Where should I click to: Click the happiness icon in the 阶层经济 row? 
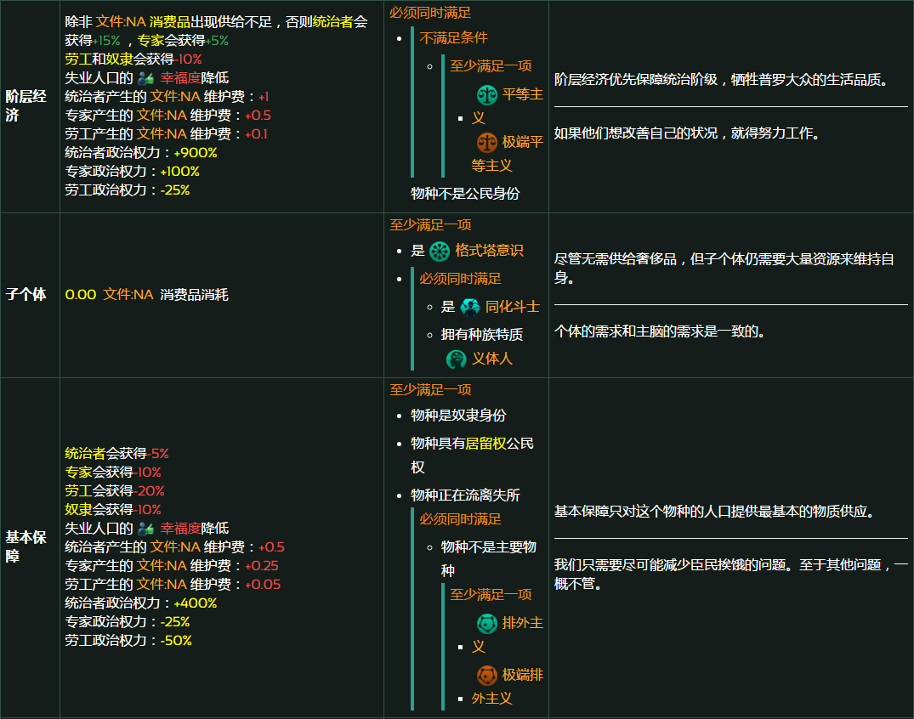pyautogui.click(x=145, y=77)
